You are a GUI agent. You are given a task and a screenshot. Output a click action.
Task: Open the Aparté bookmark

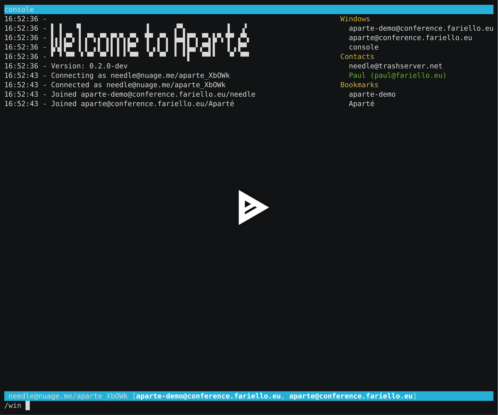click(x=361, y=104)
